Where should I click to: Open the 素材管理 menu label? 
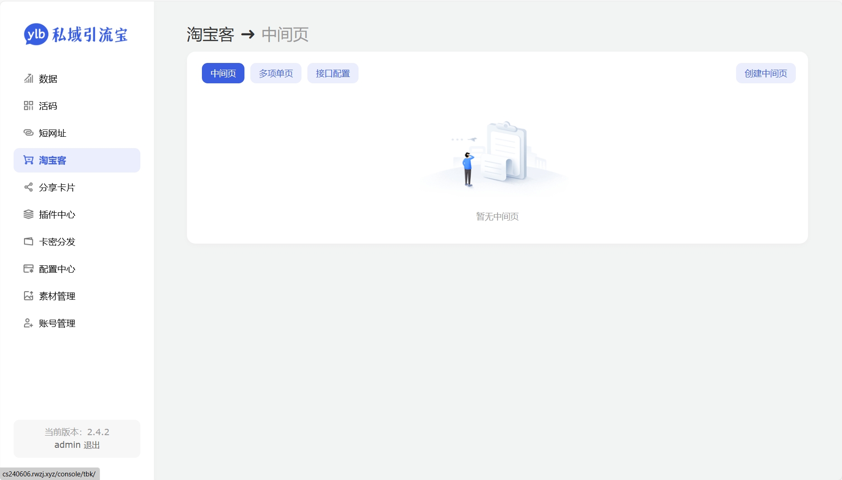pyautogui.click(x=57, y=296)
